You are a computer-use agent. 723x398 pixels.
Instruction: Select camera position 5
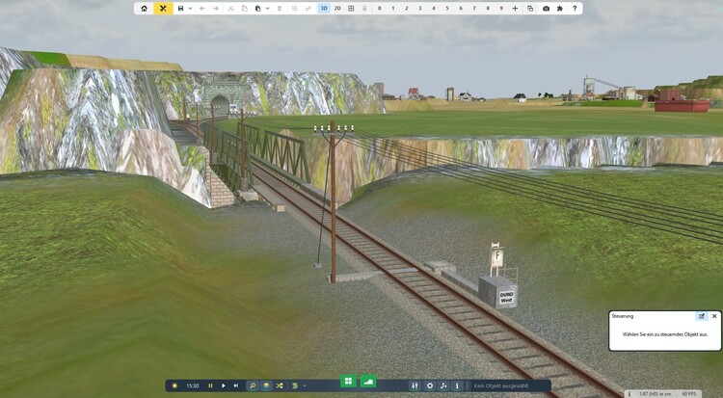tap(447, 8)
